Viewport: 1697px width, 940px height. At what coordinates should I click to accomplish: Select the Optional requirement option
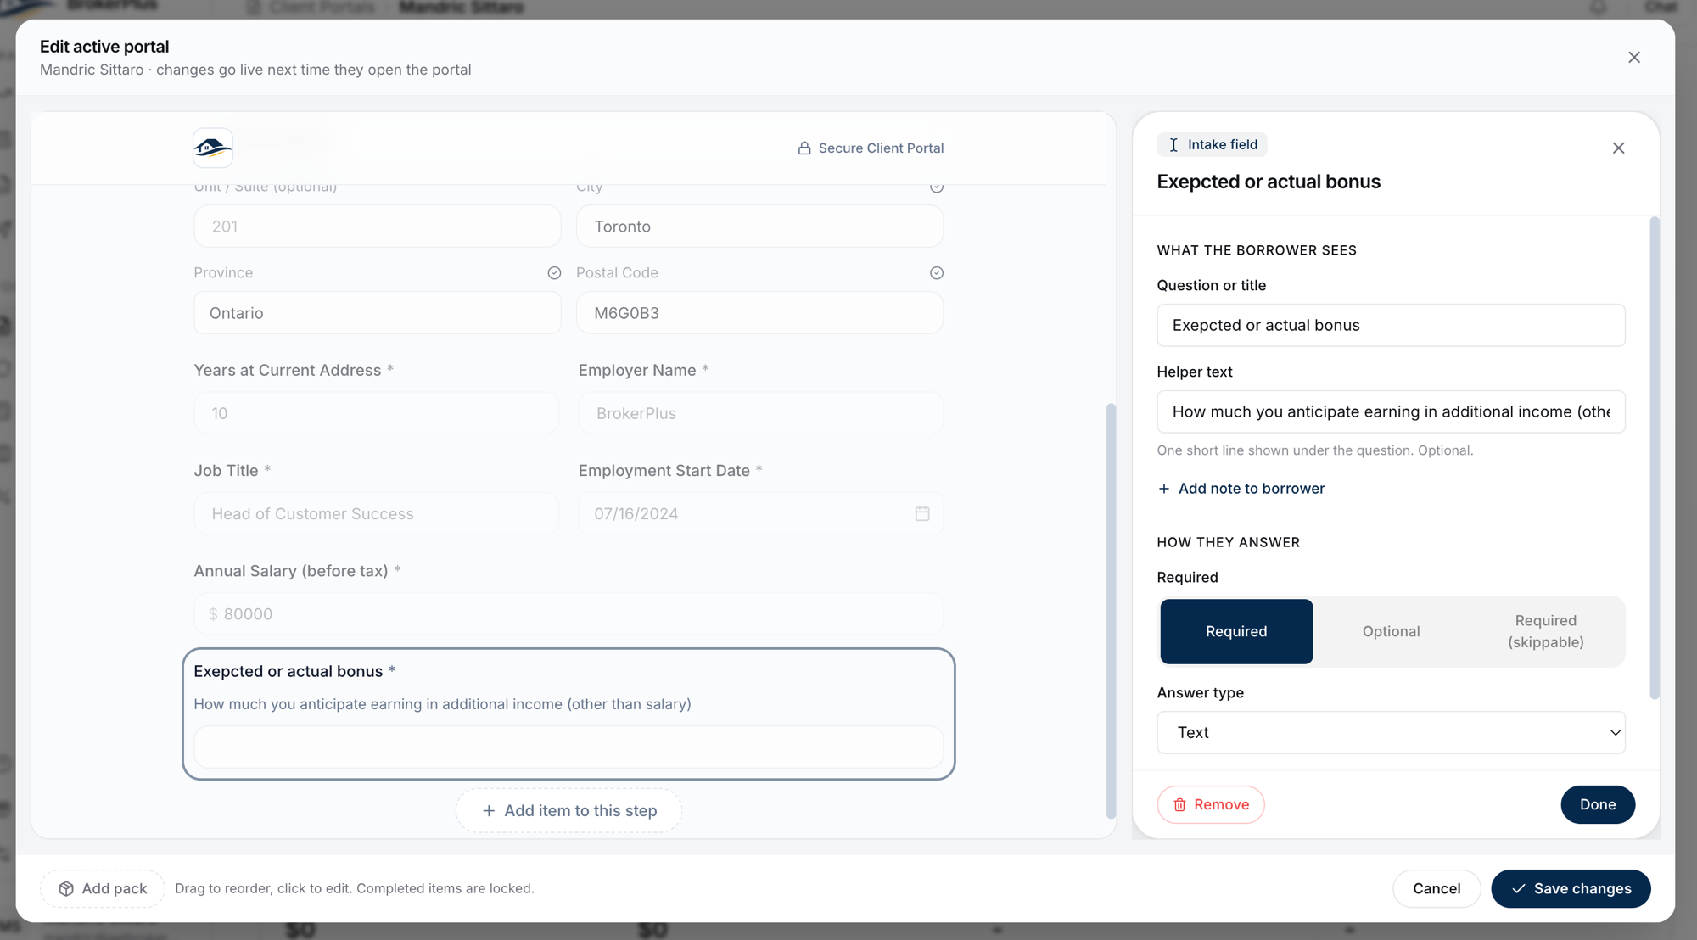tap(1391, 631)
